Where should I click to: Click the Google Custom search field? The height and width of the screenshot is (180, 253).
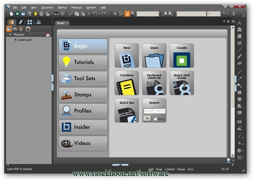pos(154,111)
